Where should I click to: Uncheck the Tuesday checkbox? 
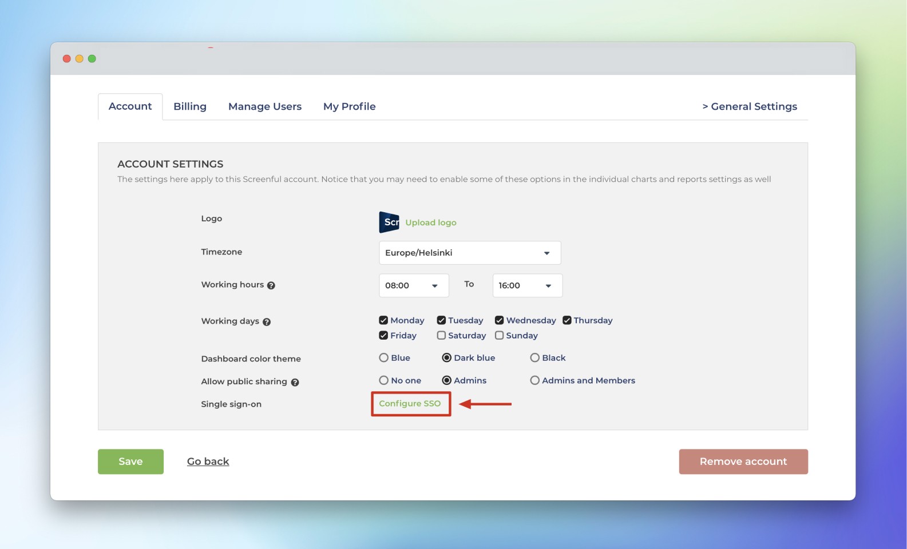(441, 320)
